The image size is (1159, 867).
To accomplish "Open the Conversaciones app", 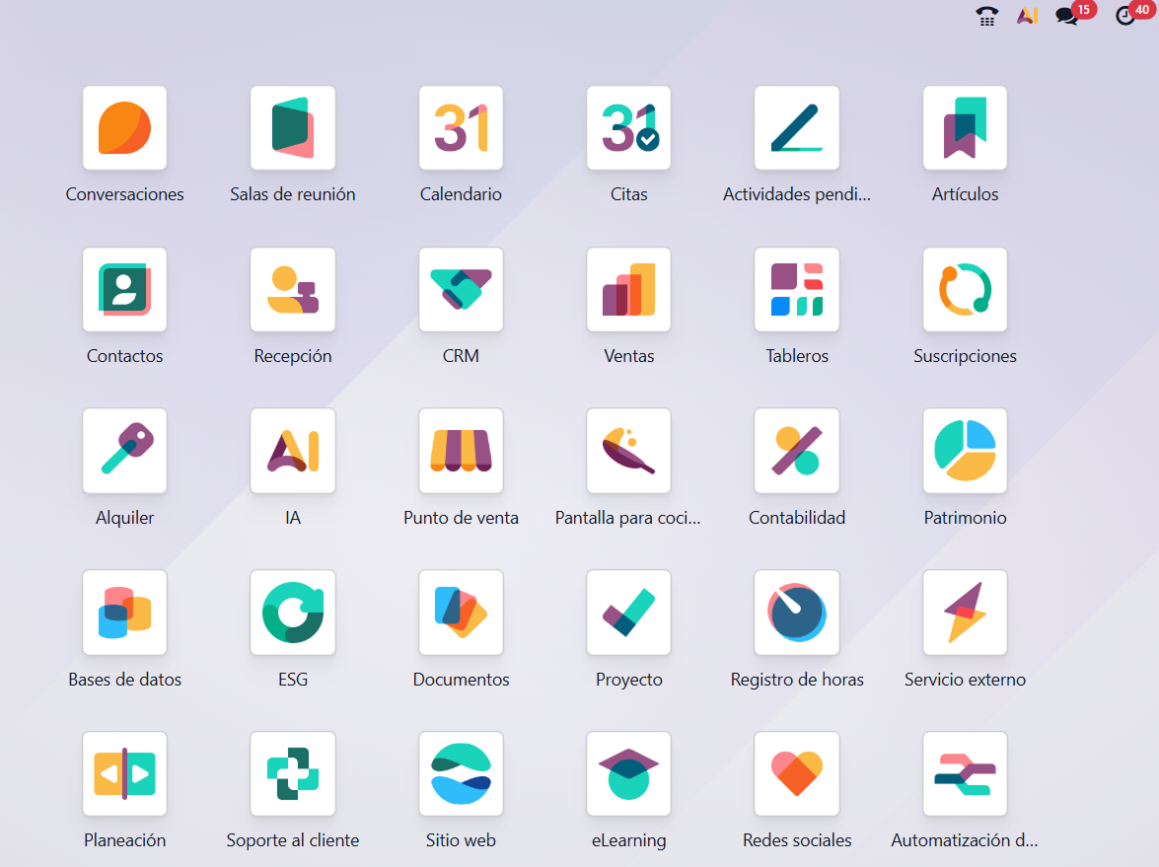I will (x=124, y=127).
